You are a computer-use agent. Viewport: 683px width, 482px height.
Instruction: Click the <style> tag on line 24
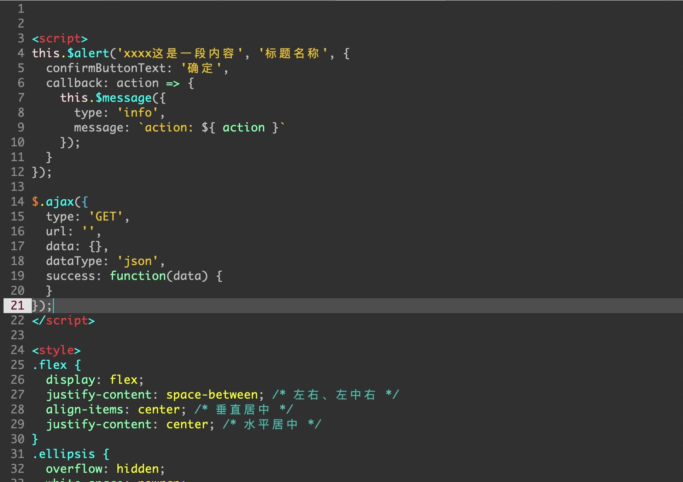57,350
